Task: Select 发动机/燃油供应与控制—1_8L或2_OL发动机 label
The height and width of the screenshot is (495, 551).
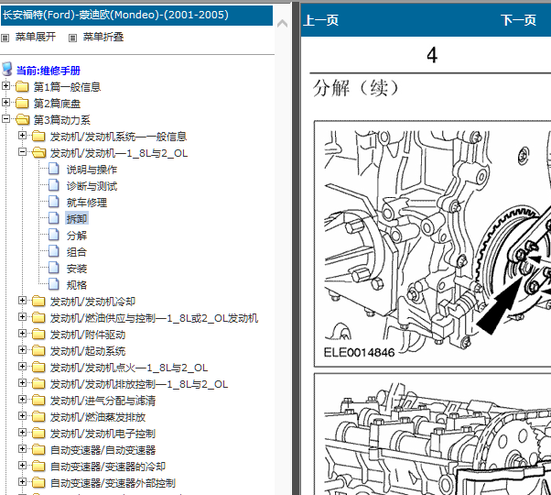Action: pos(154,318)
